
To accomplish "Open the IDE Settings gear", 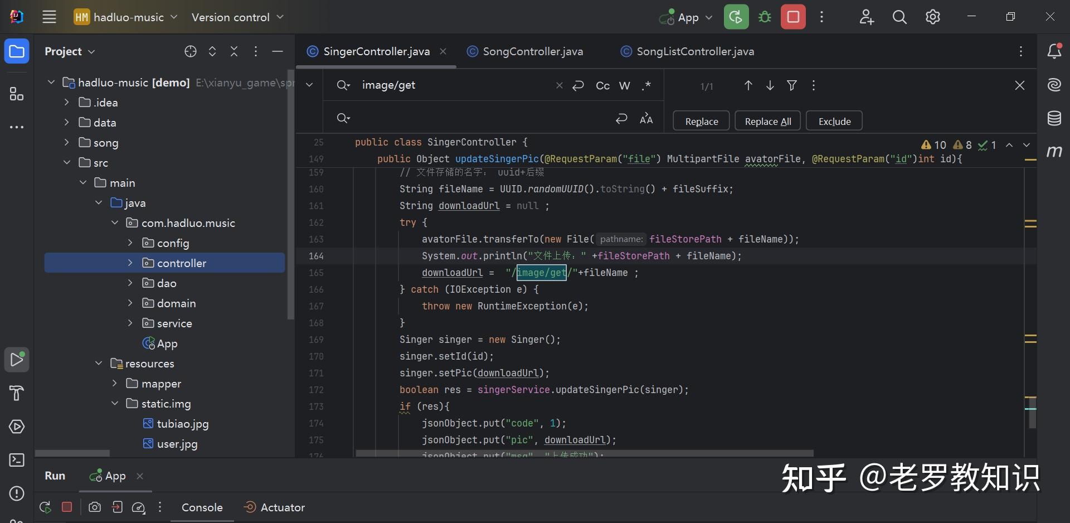I will coord(932,17).
